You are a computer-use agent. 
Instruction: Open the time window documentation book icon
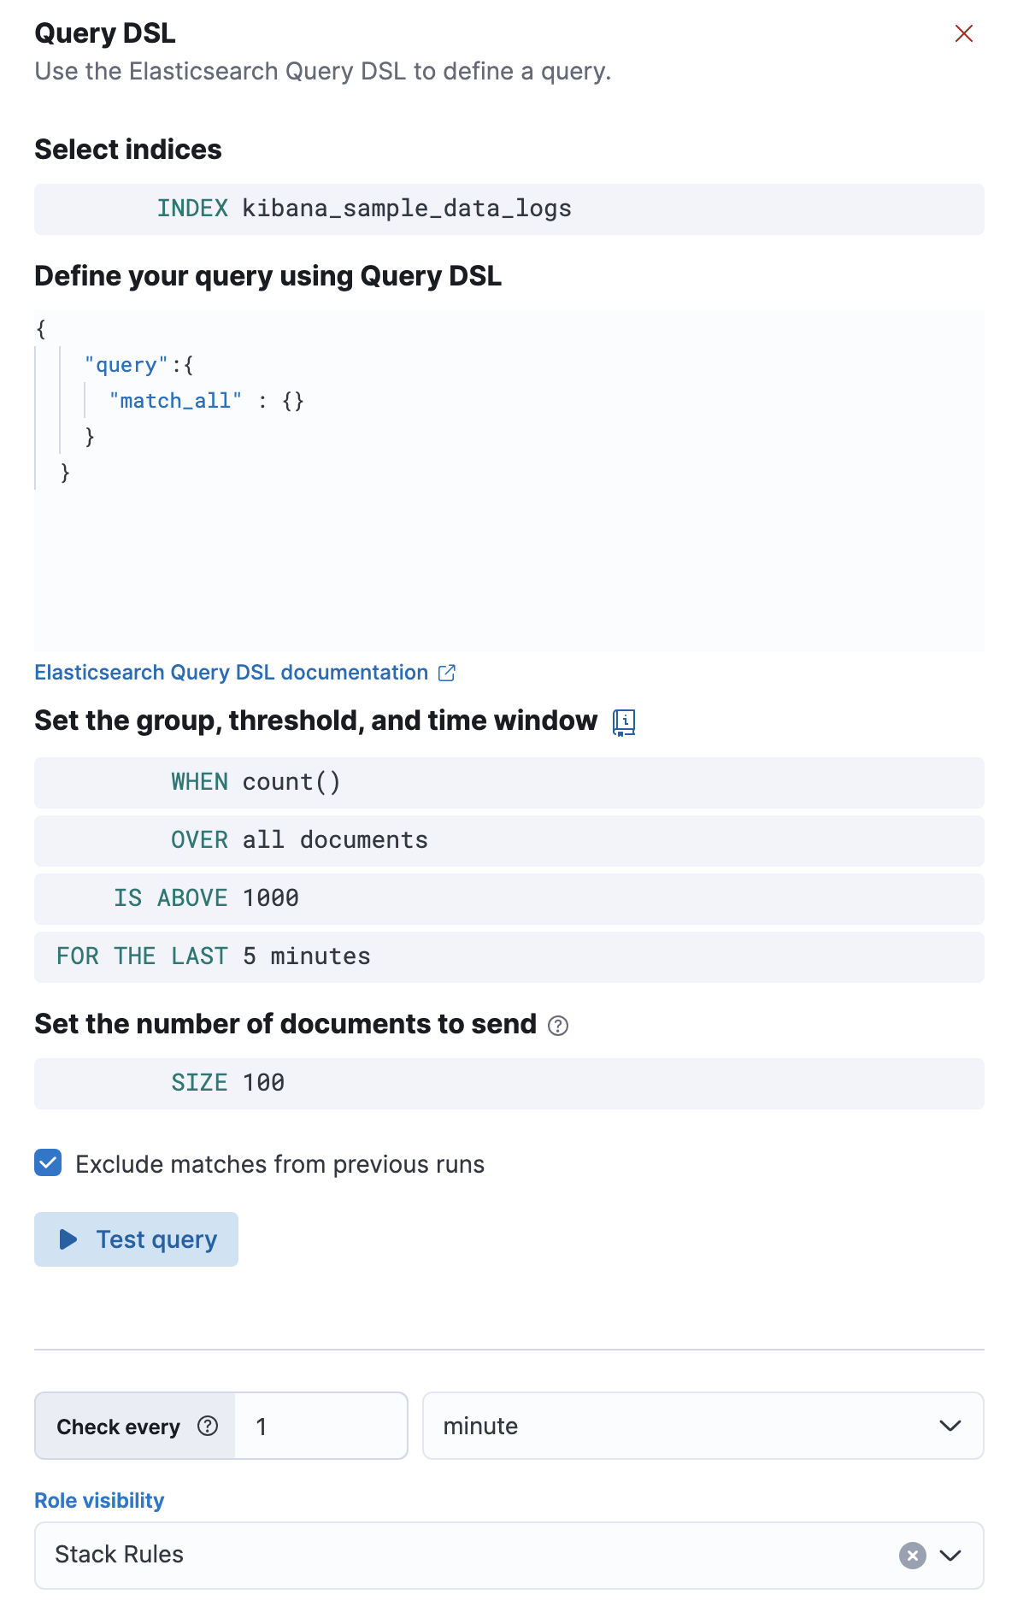click(624, 722)
